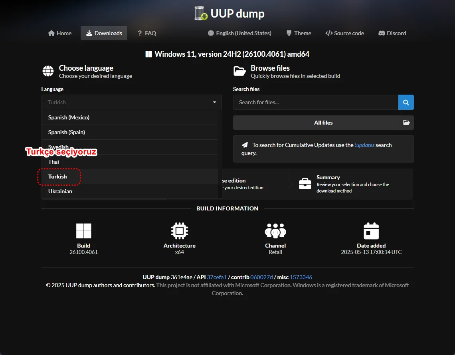The image size is (455, 355).
Task: Click the code brackets icon beside Source code
Action: (329, 33)
